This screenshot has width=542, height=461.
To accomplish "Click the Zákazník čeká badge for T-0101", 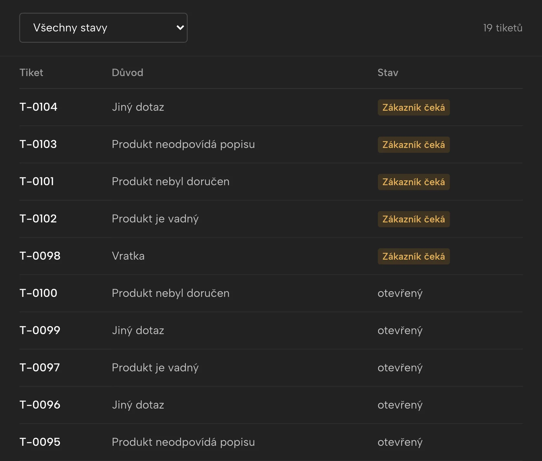I will pos(414,182).
